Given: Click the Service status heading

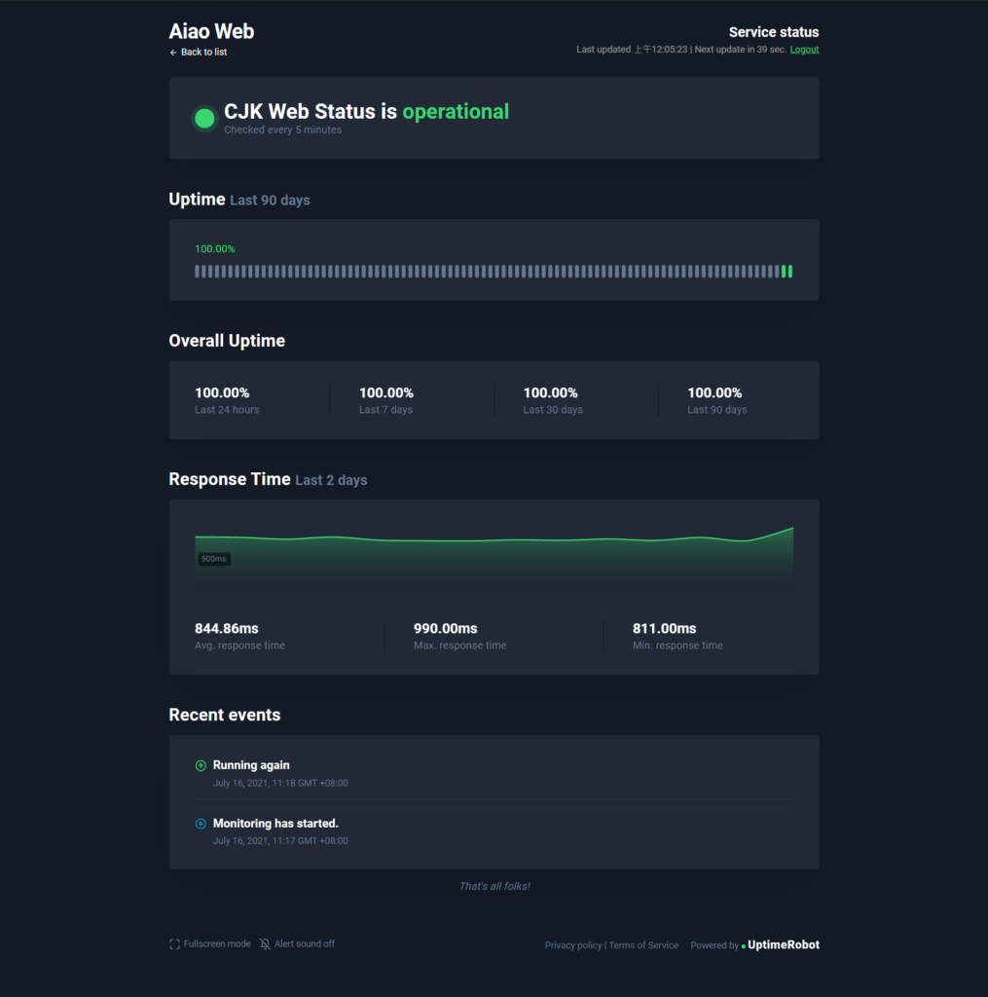Looking at the screenshot, I should [x=773, y=32].
